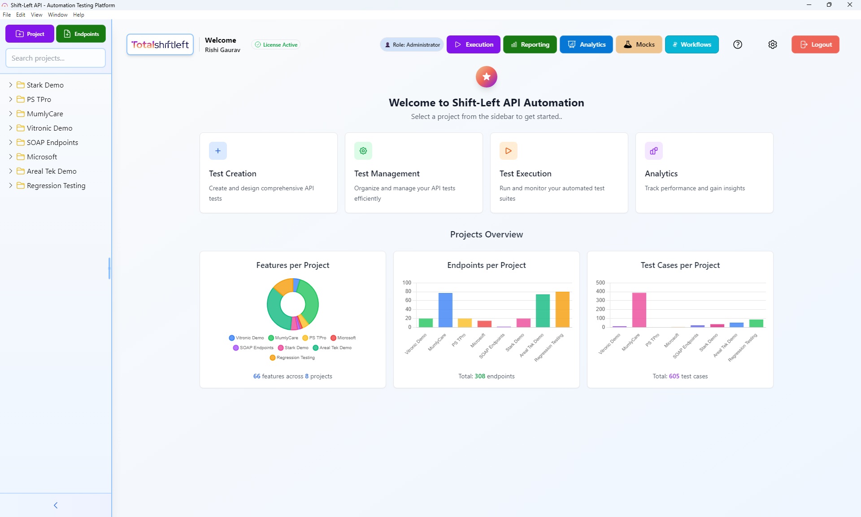Click the Search projects input field
The image size is (861, 517).
[56, 58]
